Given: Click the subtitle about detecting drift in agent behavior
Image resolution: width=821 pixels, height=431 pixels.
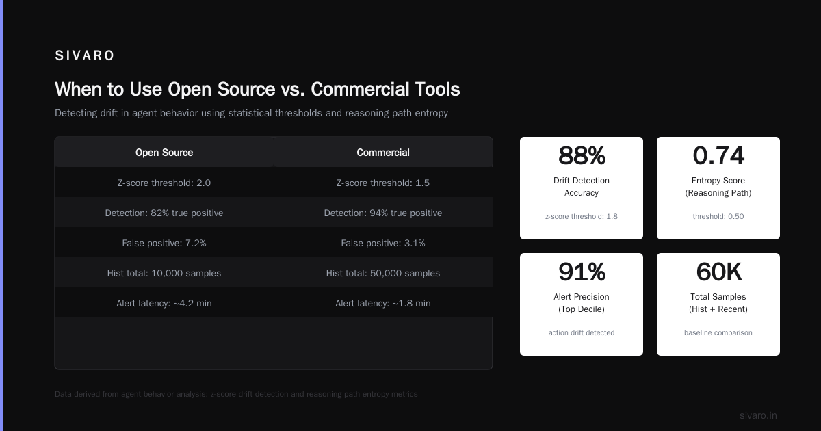Looking at the screenshot, I should (x=251, y=113).
